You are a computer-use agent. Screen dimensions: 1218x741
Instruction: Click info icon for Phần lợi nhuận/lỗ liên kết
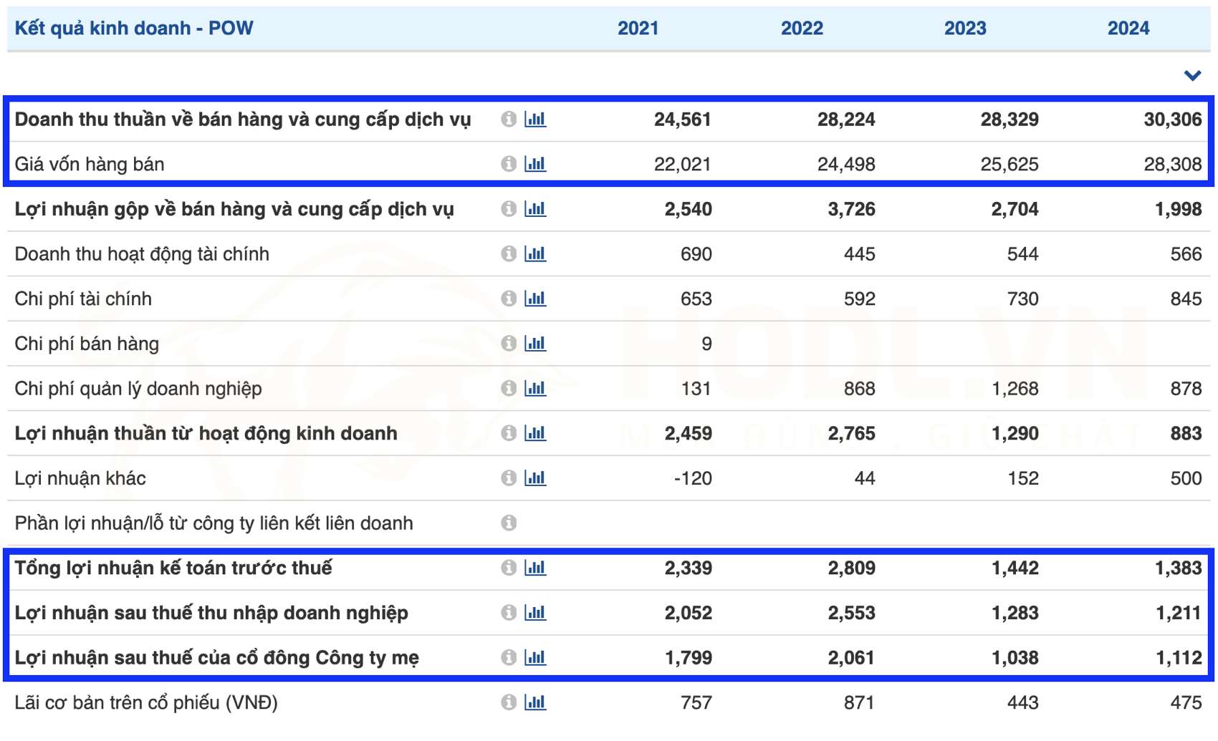(509, 523)
